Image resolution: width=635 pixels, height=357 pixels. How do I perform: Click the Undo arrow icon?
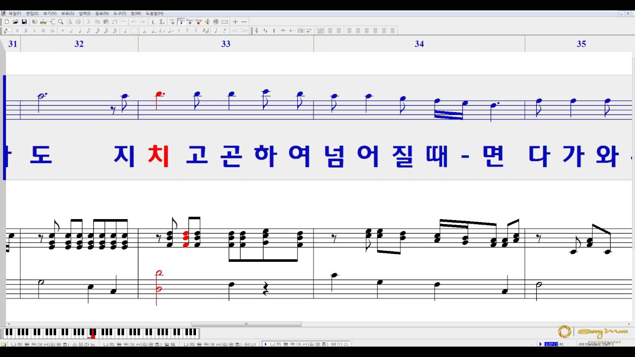click(x=133, y=22)
